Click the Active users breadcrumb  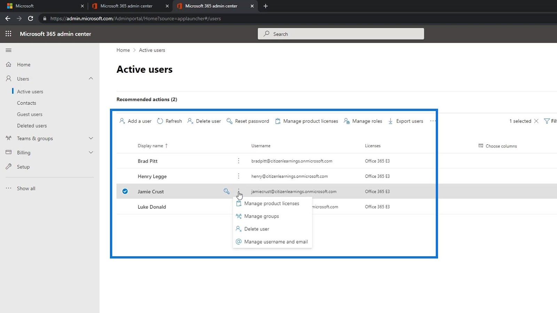[x=152, y=50]
